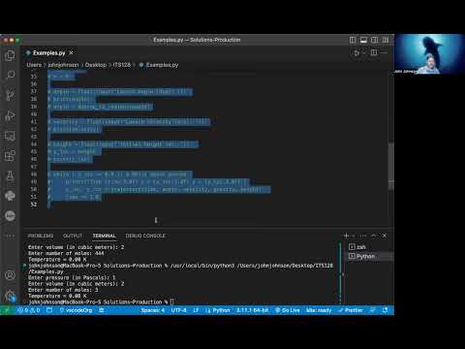
Task: Click ITS128 in the breadcrumb path
Action: coord(122,65)
